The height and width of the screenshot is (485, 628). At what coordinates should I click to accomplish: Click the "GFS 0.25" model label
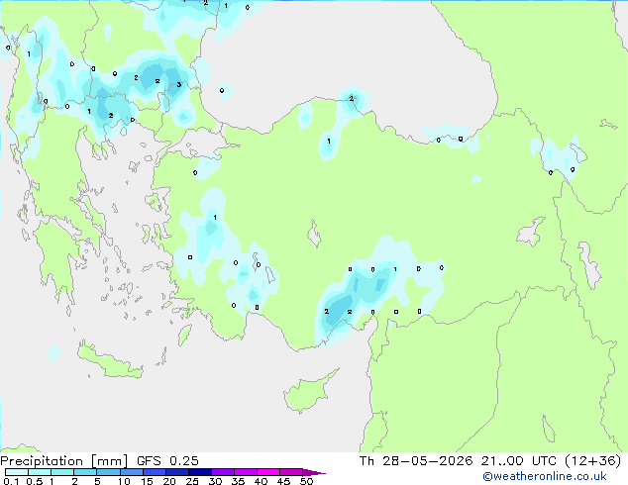167,461
